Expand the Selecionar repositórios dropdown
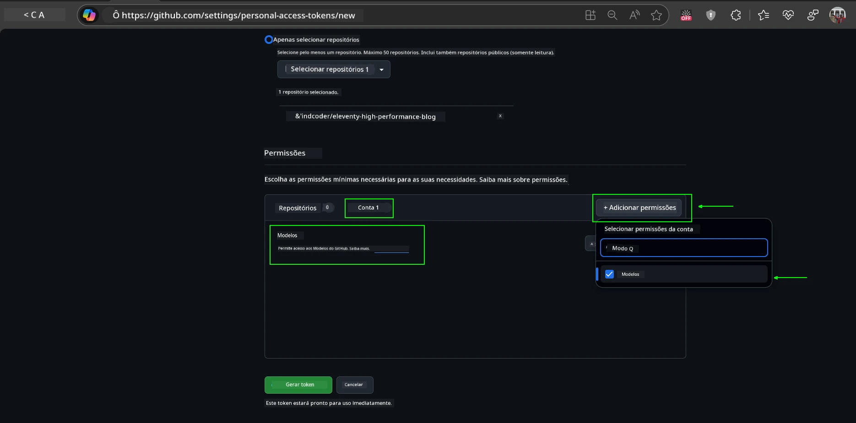The width and height of the screenshot is (856, 423). pyautogui.click(x=382, y=69)
